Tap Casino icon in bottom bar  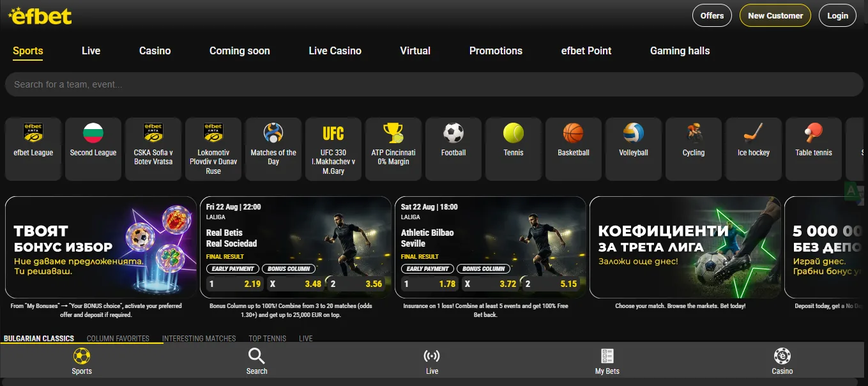pos(782,361)
